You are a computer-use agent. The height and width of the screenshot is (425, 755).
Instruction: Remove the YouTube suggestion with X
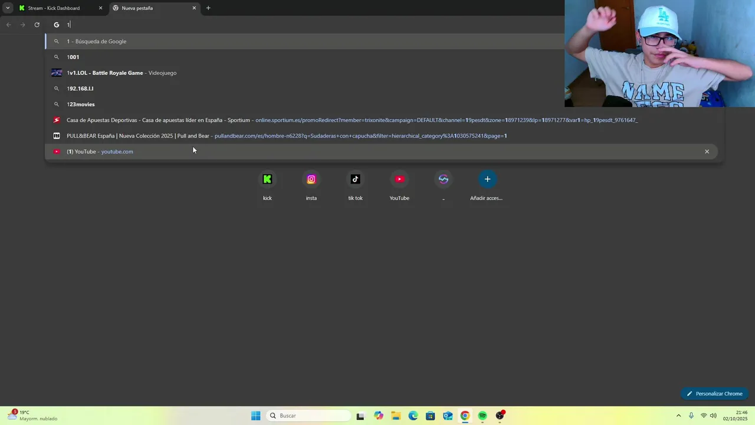pyautogui.click(x=707, y=152)
